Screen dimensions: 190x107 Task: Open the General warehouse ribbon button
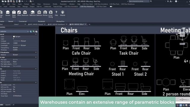tap(8, 13)
